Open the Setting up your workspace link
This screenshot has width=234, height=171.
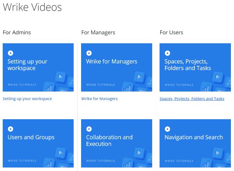(x=27, y=99)
